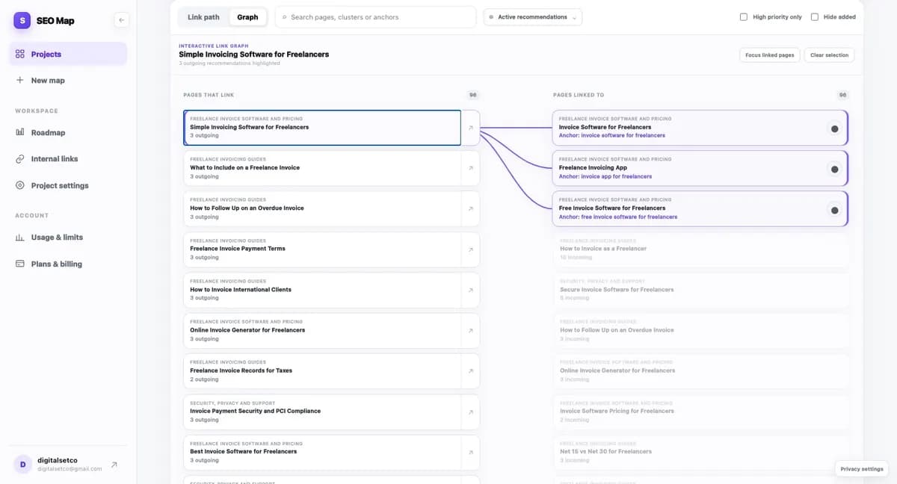Open arrow icon for How to Invoice International Clients
897x484 pixels.
click(470, 290)
